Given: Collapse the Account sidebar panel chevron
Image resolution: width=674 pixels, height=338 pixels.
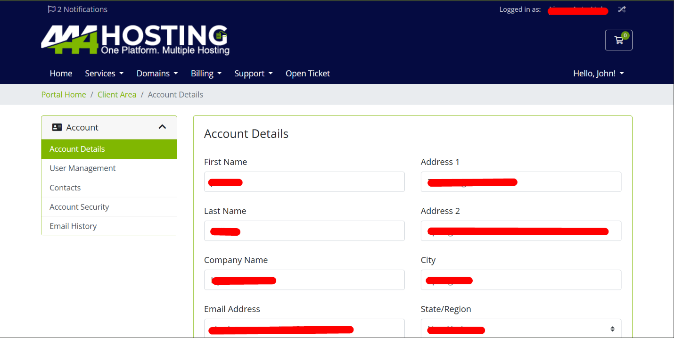Looking at the screenshot, I should click(162, 127).
